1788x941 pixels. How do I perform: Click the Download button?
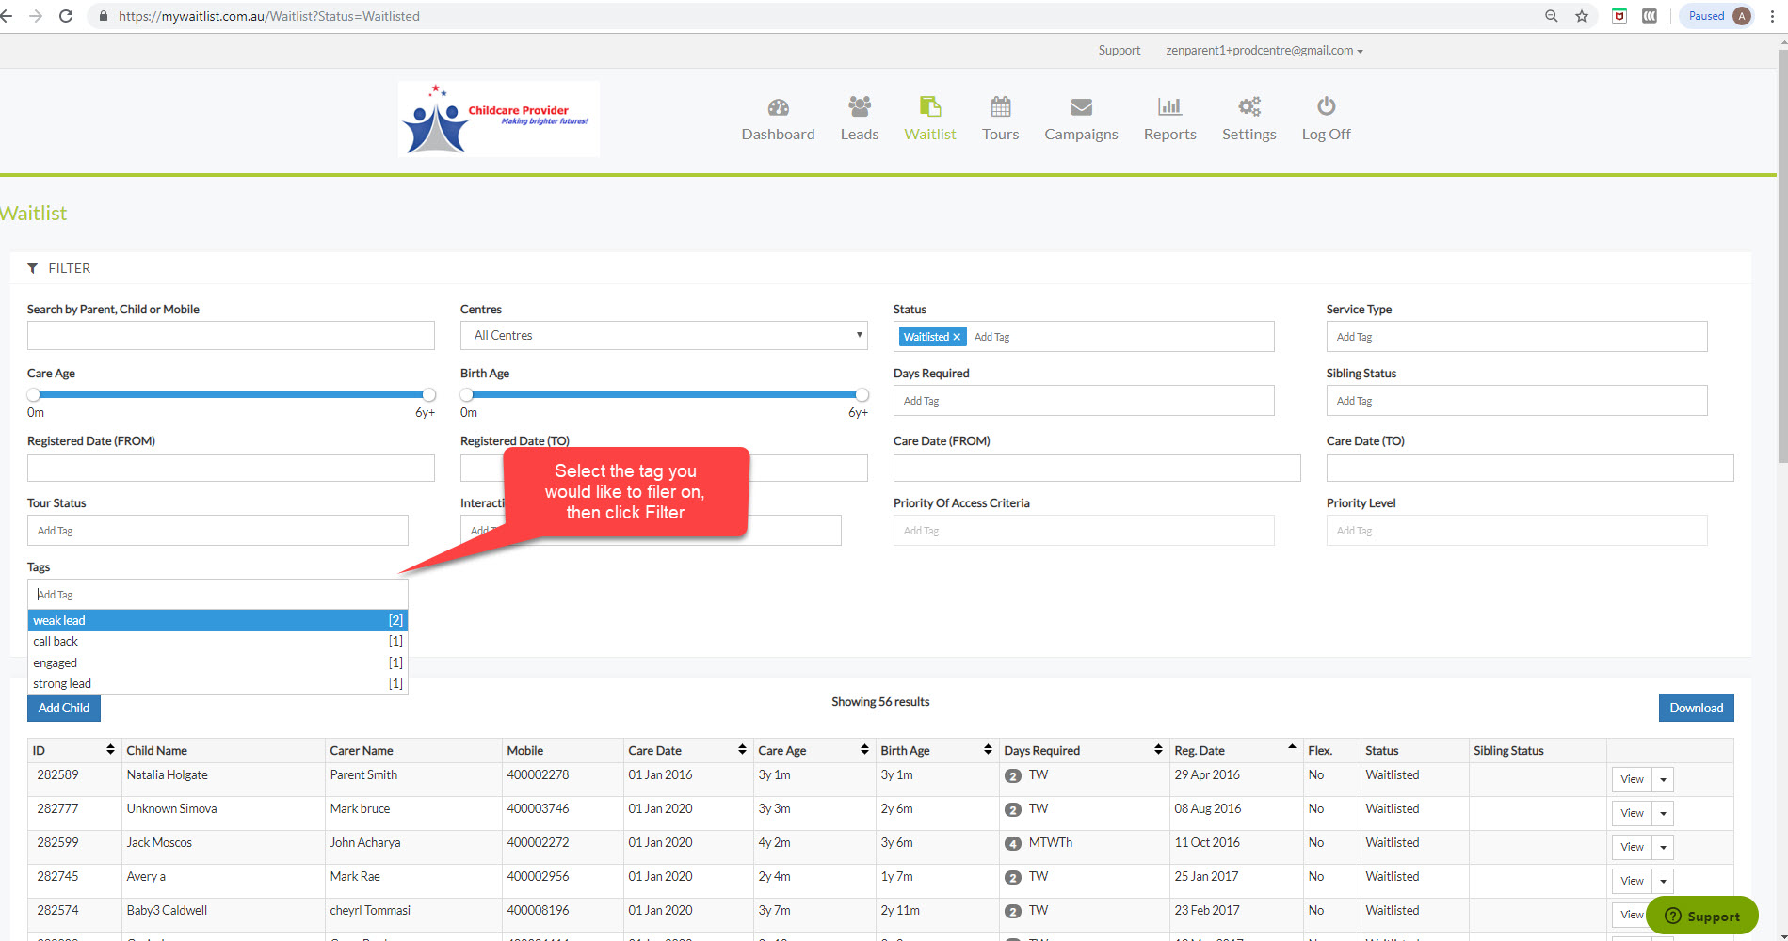tap(1696, 708)
